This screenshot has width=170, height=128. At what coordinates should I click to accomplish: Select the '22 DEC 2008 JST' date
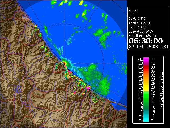point(149,47)
